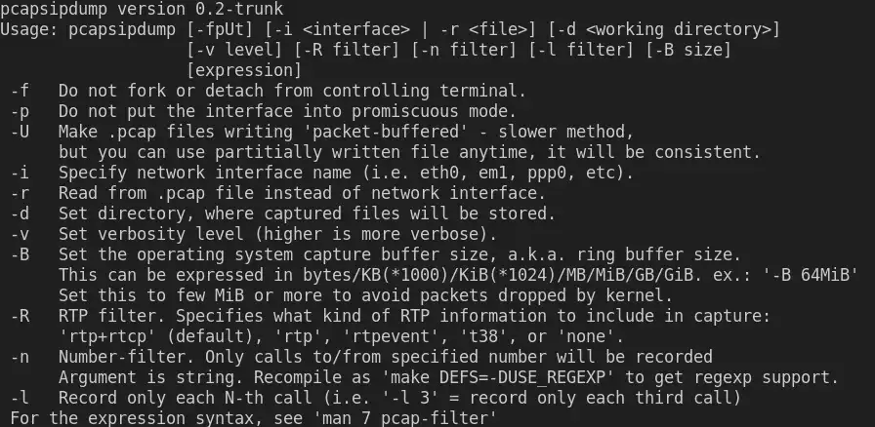The width and height of the screenshot is (875, 427).
Task: Click the '-r' read from file option flag
Action: pos(20,193)
